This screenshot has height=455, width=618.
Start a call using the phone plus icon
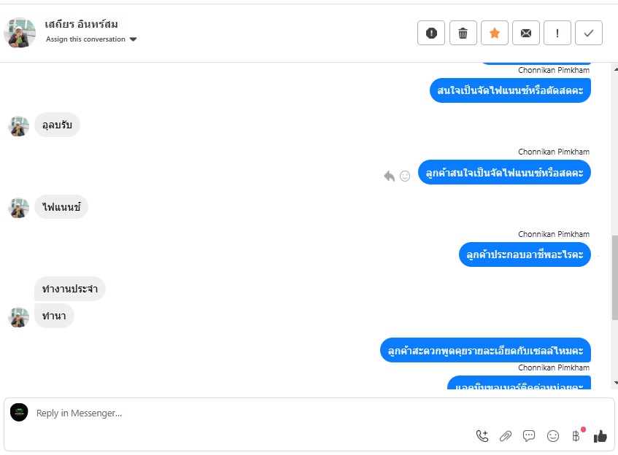(x=482, y=436)
